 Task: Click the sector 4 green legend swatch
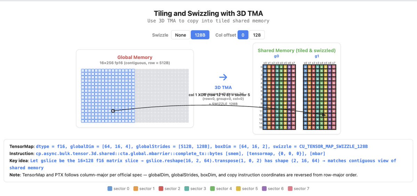click(213, 189)
